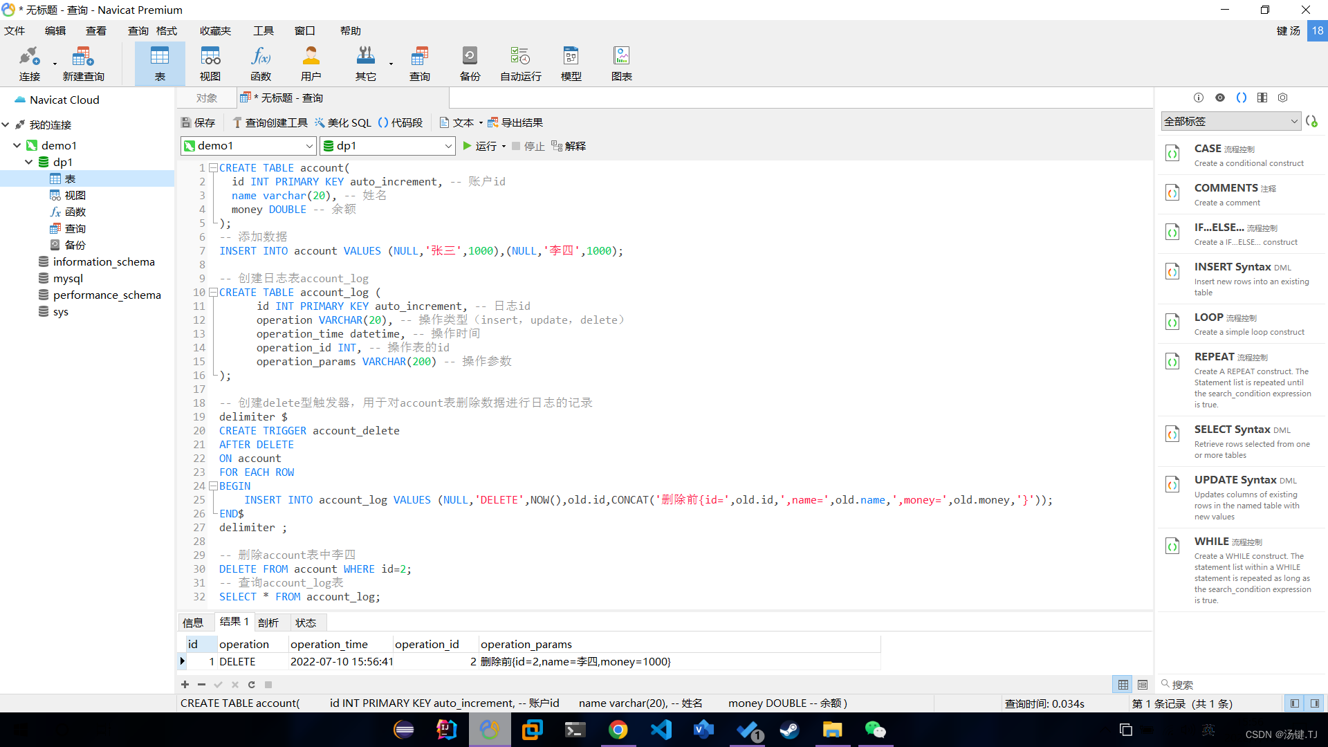Open the 模型 (Model) toolbar icon
This screenshot has width=1328, height=747.
click(571, 64)
